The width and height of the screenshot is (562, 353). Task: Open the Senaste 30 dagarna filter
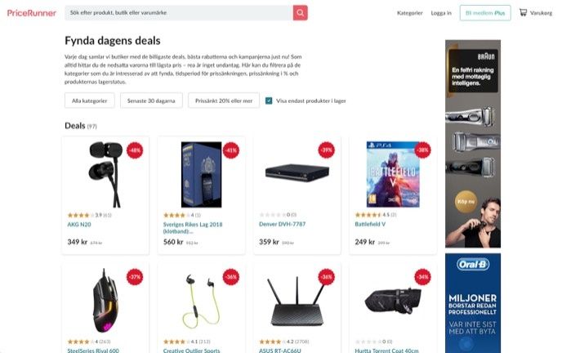[151, 101]
